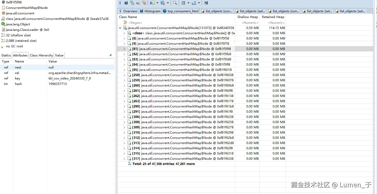
Task: Pin the inspector with green pin icon
Action: pyautogui.click(x=111, y=55)
